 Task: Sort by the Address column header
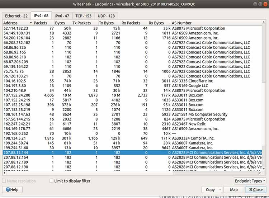(18, 23)
